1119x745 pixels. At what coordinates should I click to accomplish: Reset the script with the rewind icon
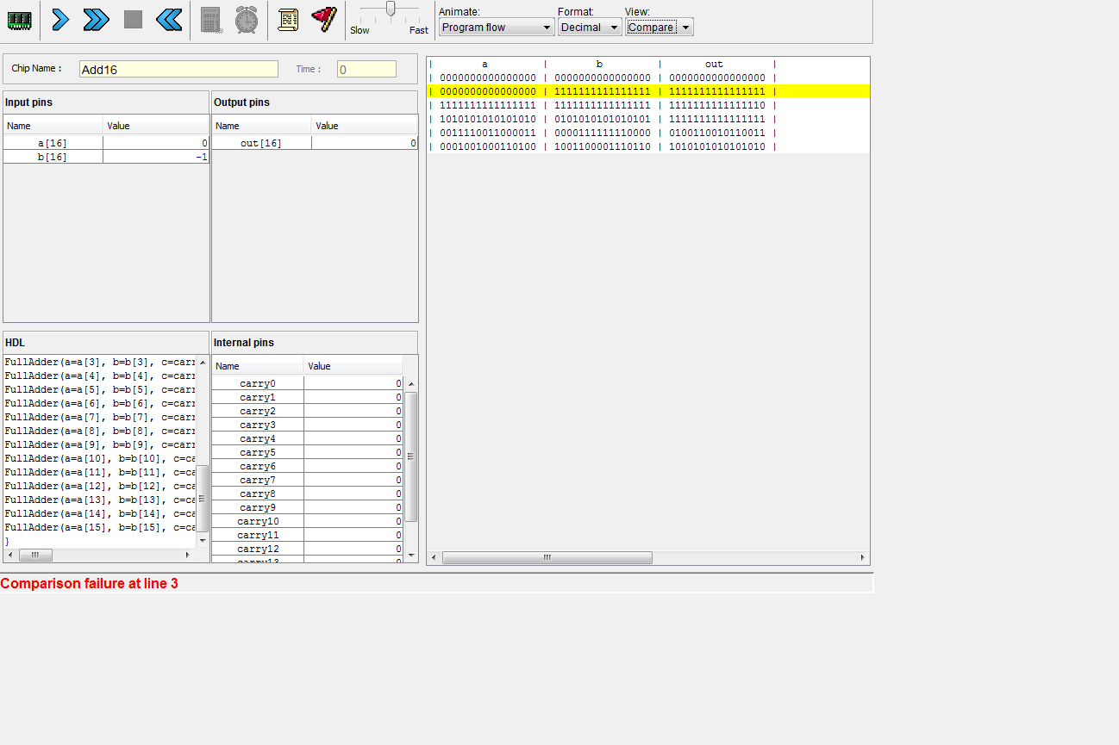coord(170,20)
